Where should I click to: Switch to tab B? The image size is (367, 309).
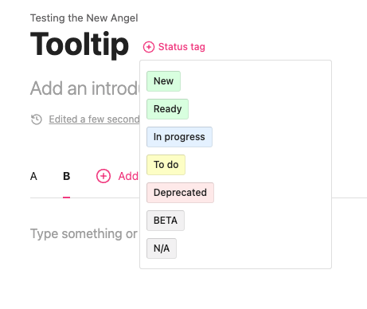click(x=67, y=176)
